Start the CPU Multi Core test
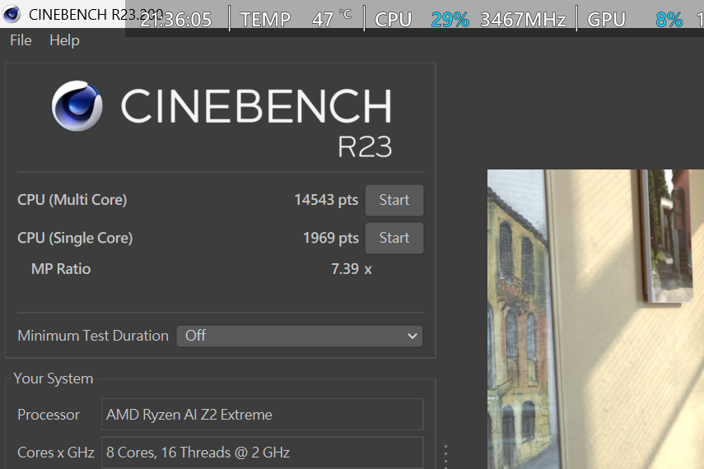This screenshot has width=704, height=469. [x=394, y=200]
